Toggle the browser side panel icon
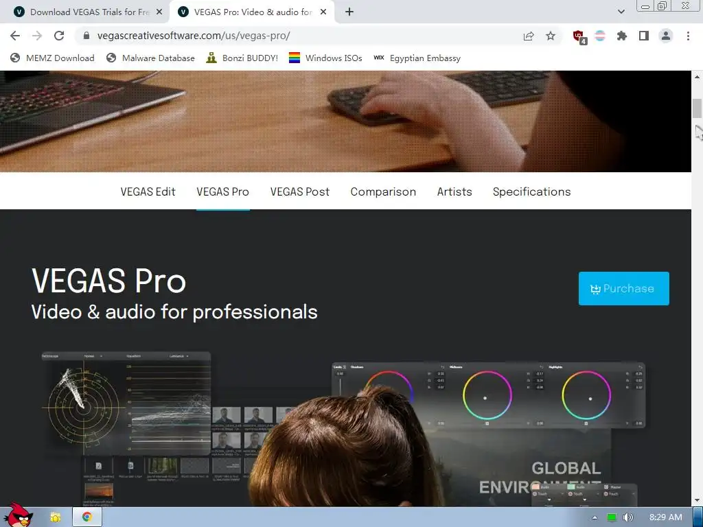Image resolution: width=703 pixels, height=527 pixels. point(644,36)
